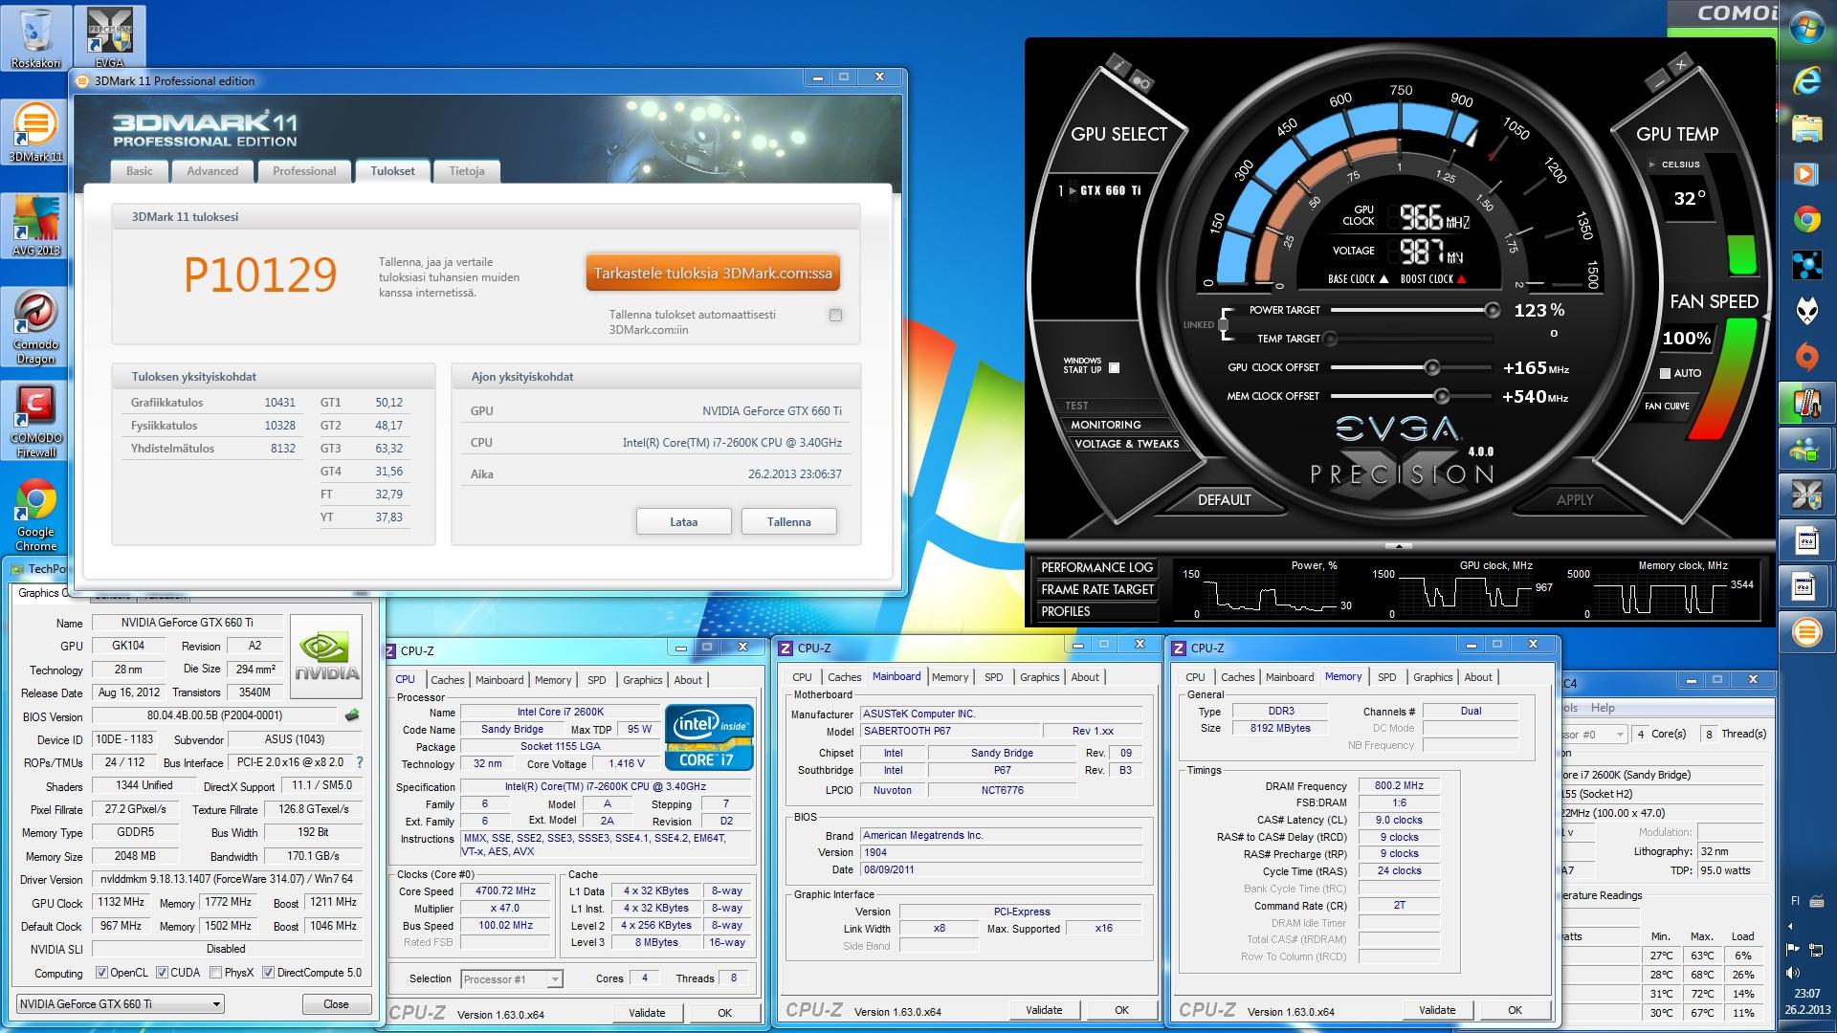Open the Roskakori recycle bin icon
Screen dimensions: 1837x1033
click(35, 38)
